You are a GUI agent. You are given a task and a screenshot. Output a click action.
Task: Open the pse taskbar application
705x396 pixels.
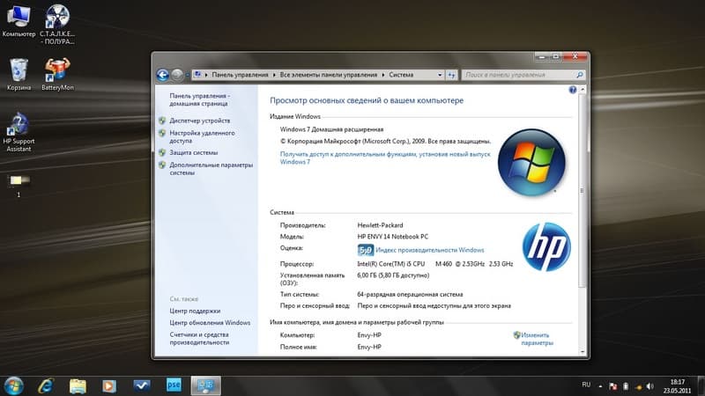[x=174, y=385]
